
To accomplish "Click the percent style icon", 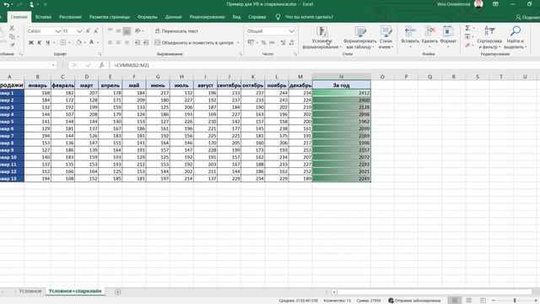I will coord(263,42).
